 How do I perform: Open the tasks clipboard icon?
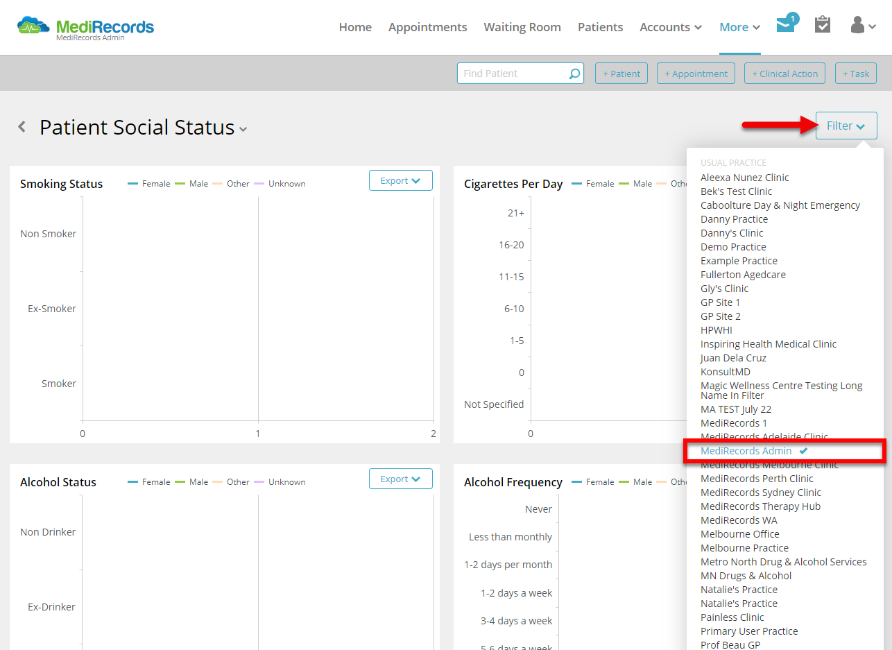coord(823,24)
